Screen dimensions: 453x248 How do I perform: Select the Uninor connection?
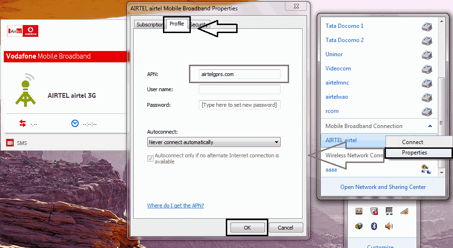334,54
